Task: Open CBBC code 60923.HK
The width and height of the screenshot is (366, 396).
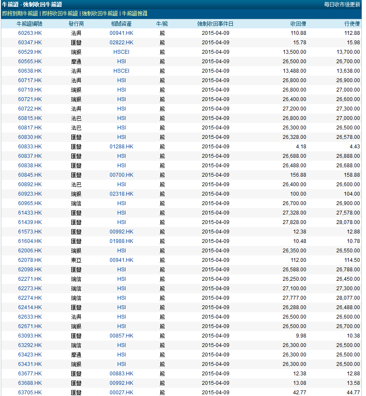Action: (x=30, y=194)
